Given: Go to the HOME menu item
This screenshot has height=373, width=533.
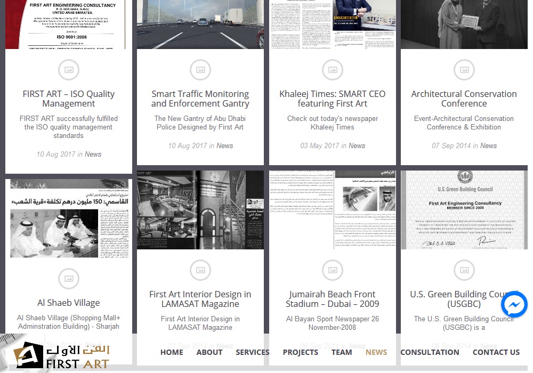Looking at the screenshot, I should (172, 352).
